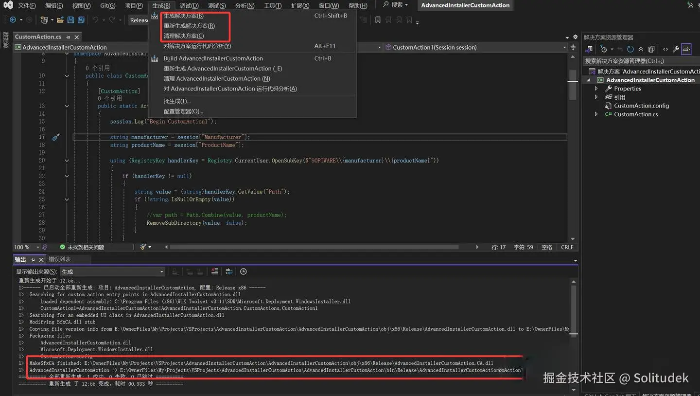
Task: Click the editor vertical scrollbar thumb
Action: click(x=573, y=85)
